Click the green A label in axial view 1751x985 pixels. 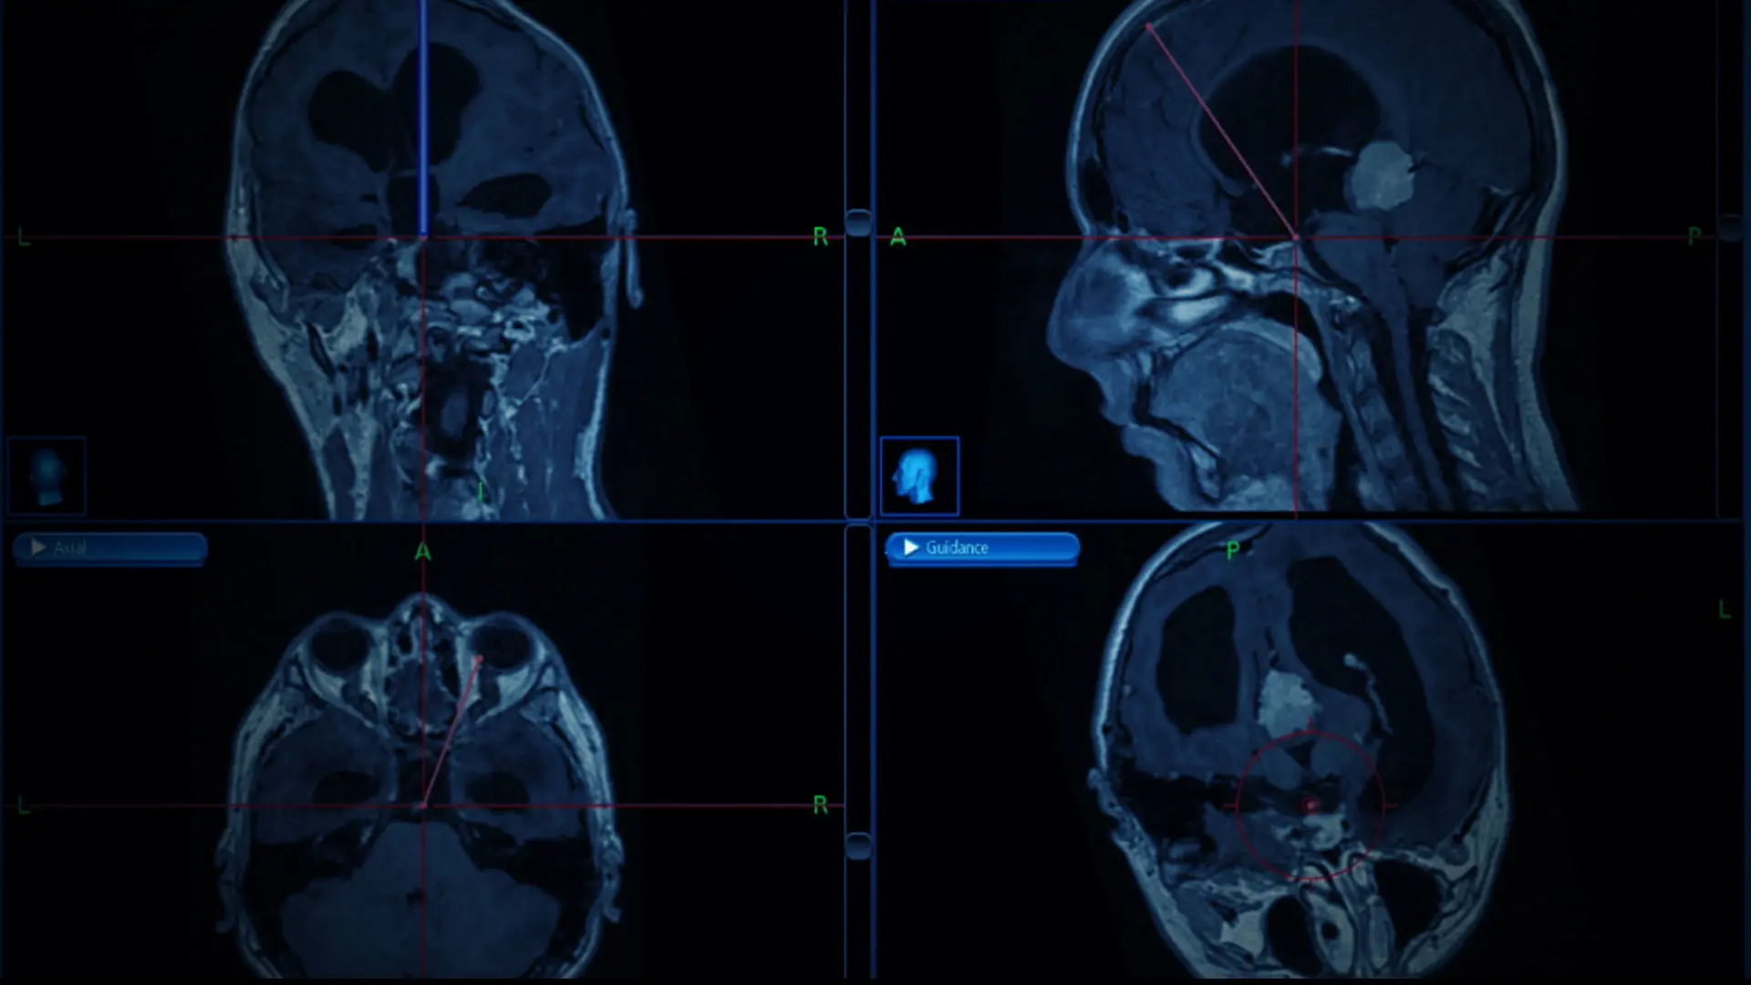[422, 552]
